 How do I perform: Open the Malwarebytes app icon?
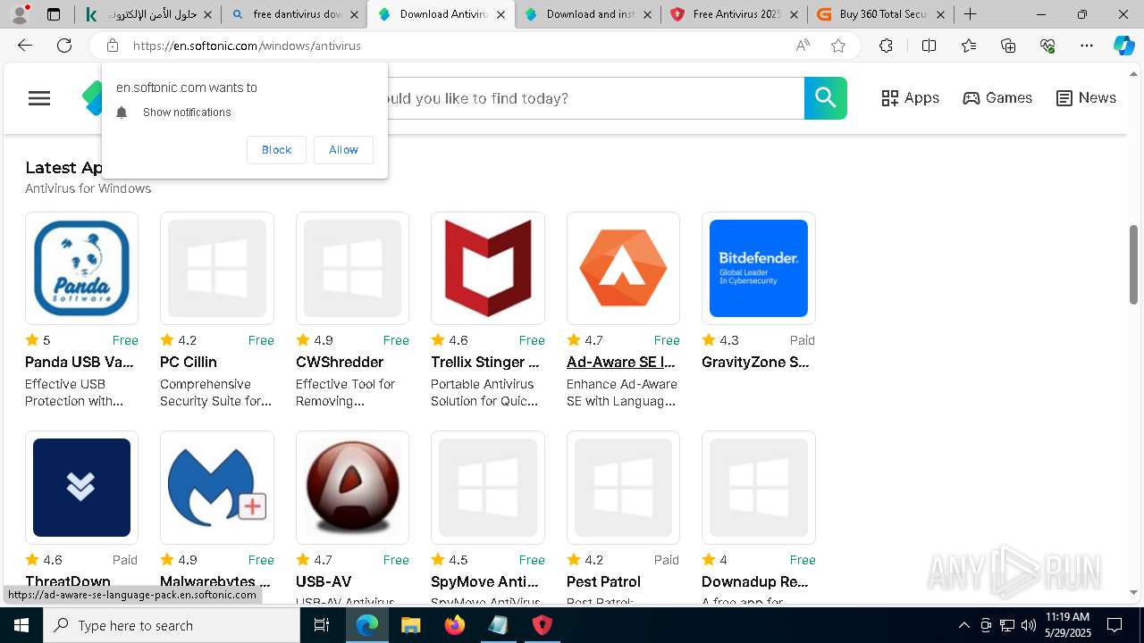pos(217,488)
